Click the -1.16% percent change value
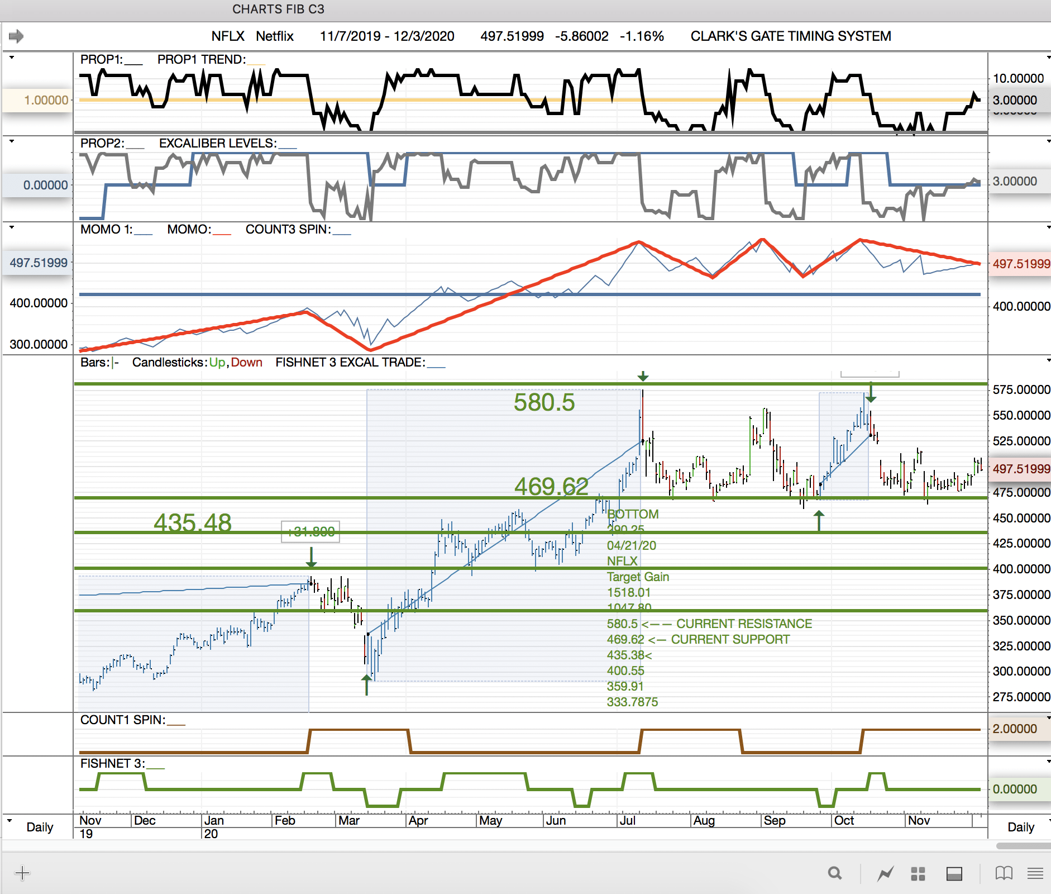 click(x=642, y=36)
